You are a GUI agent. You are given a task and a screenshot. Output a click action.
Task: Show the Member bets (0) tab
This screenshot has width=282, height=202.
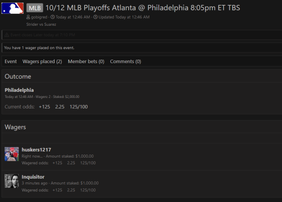(86, 62)
